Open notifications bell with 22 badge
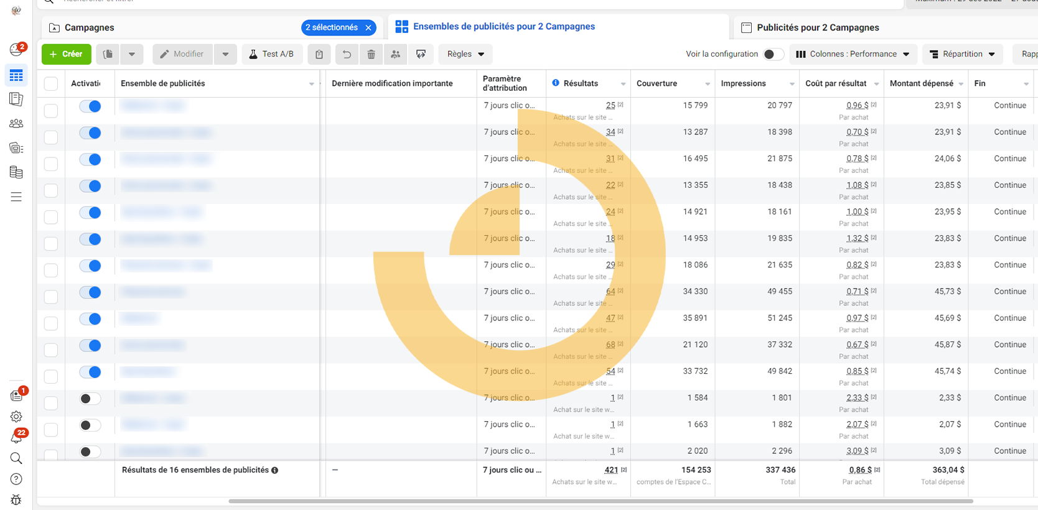This screenshot has height=510, width=1038. click(x=16, y=437)
